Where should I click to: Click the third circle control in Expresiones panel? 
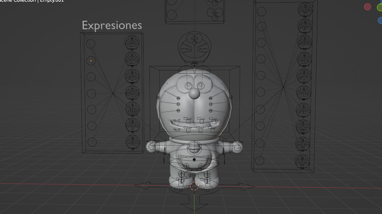click(x=91, y=77)
